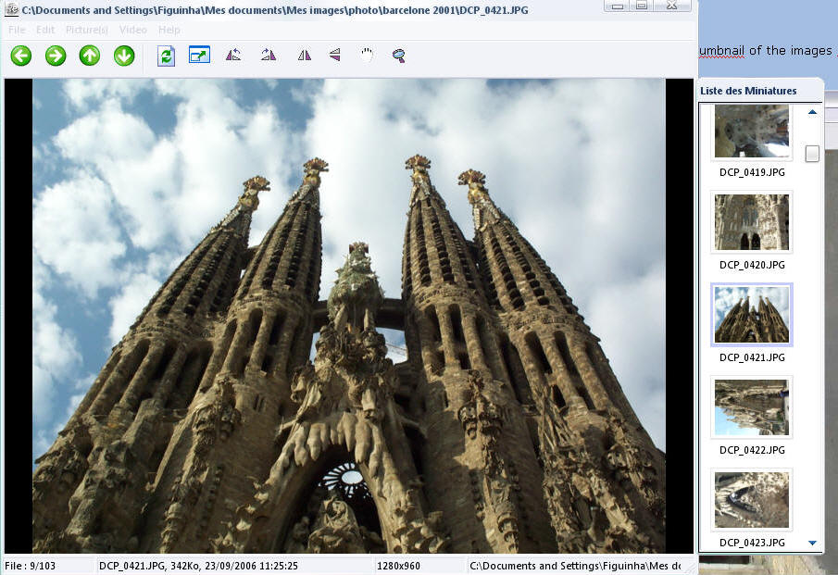
Task: Select the highlighted DCP_0421.JPG thumbnail image
Action: pyautogui.click(x=751, y=315)
